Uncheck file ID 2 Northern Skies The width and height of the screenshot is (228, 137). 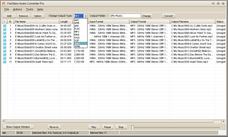[5, 29]
